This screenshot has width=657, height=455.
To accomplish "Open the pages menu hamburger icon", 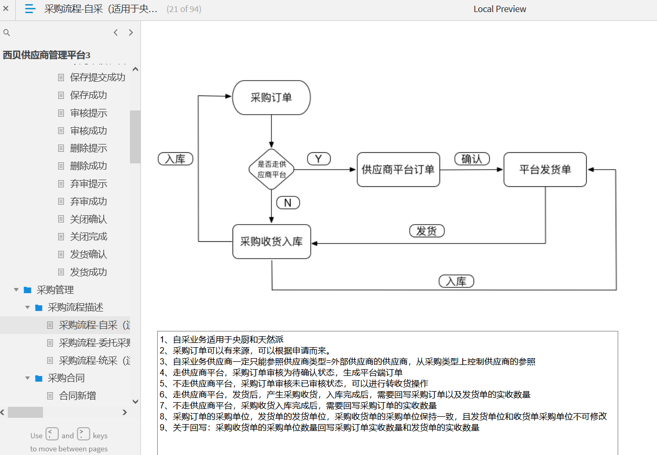I will (30, 9).
